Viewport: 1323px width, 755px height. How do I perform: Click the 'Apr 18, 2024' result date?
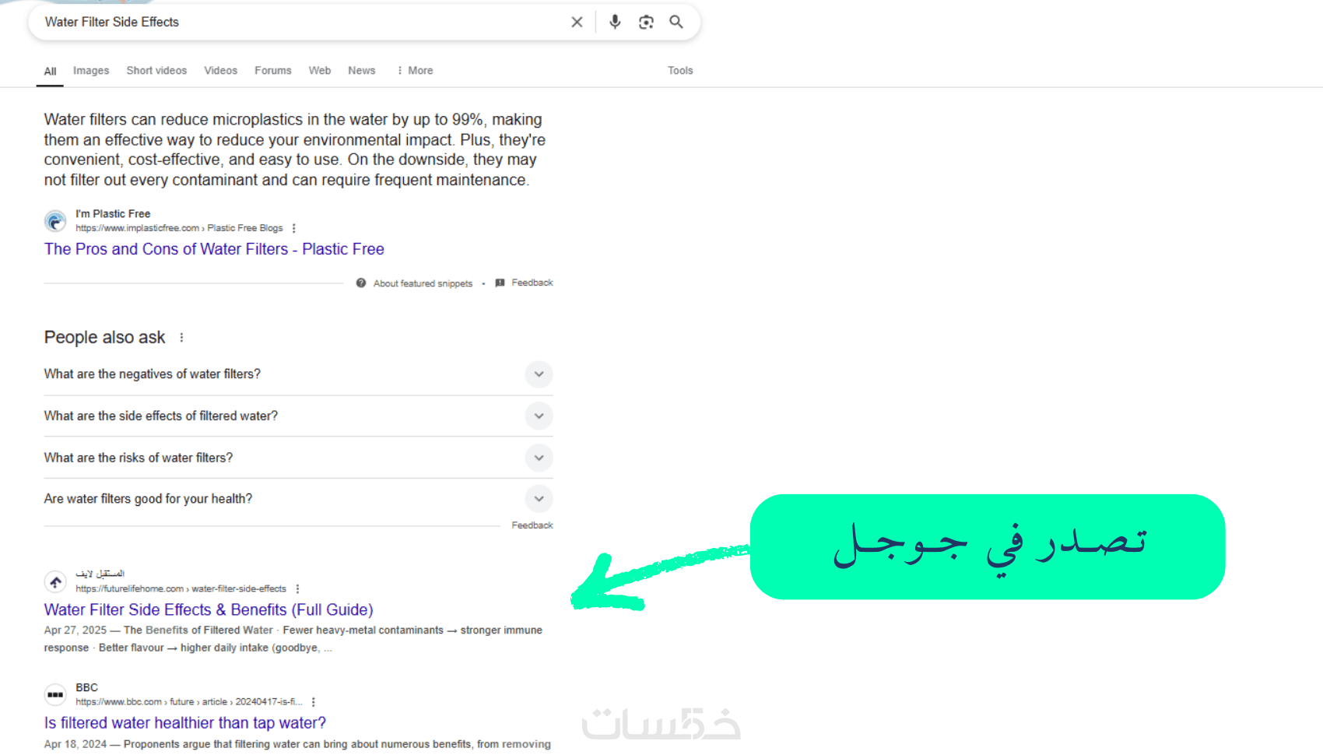[75, 744]
